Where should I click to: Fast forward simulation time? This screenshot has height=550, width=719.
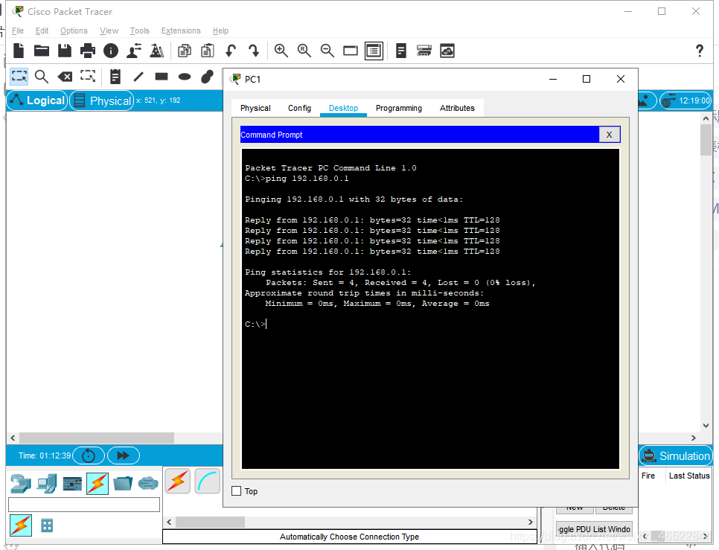pyautogui.click(x=124, y=455)
